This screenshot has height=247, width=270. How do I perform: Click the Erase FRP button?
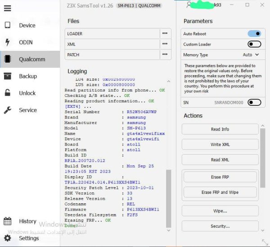point(220,177)
